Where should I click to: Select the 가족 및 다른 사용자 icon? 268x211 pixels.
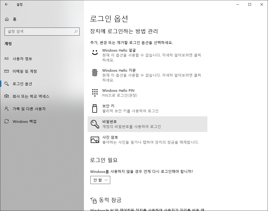point(7,109)
